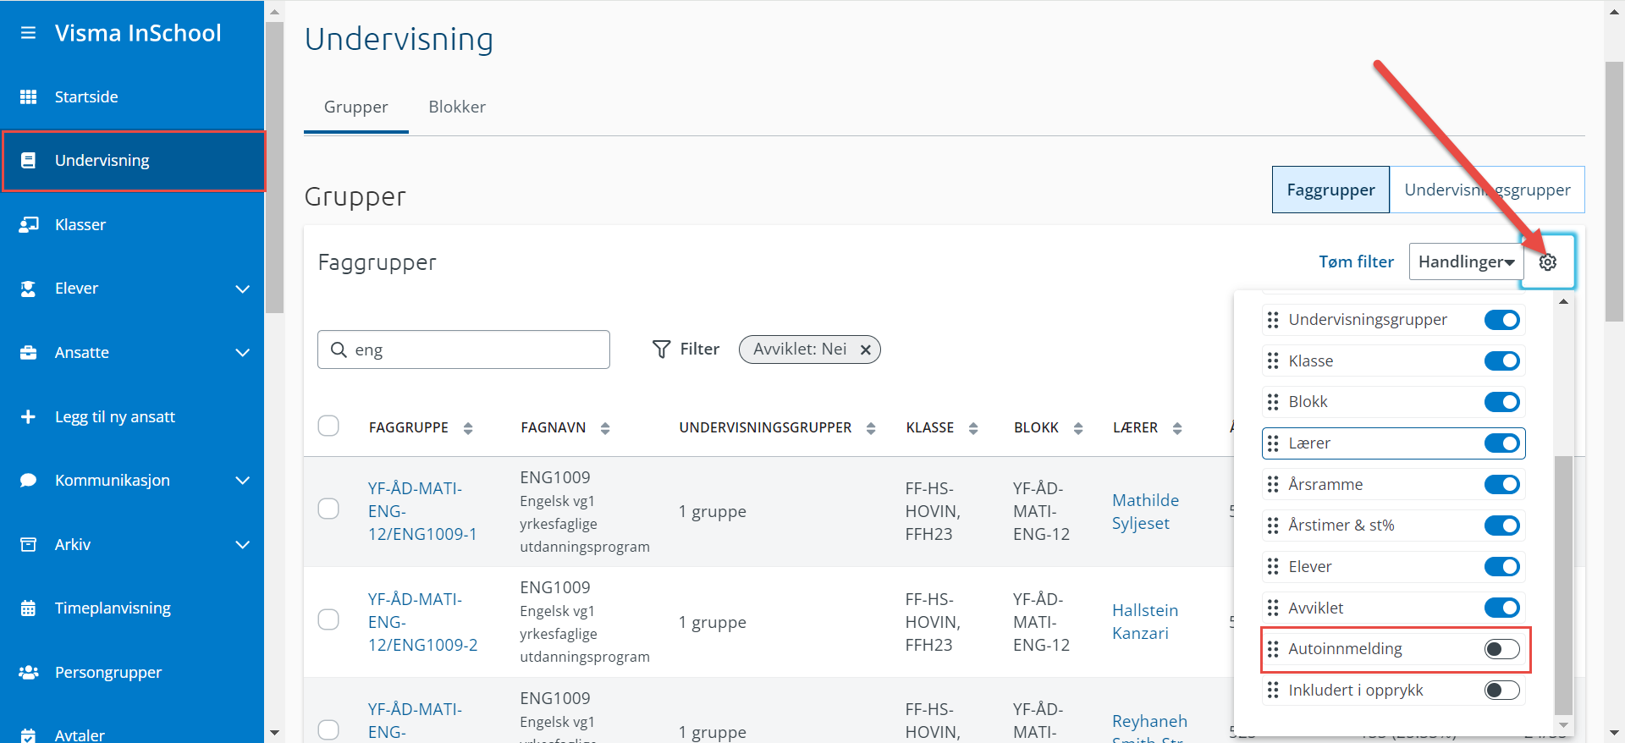
Task: Sort by FAGGRUPPE column arrows
Action: click(468, 428)
